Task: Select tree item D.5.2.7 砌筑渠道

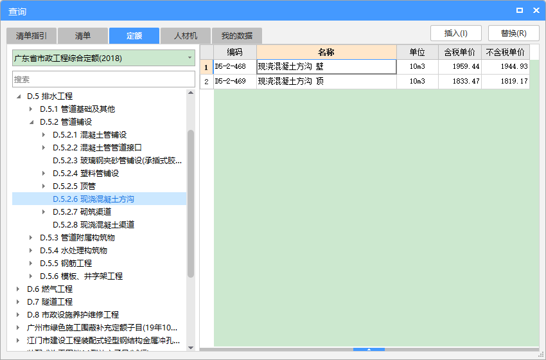Action: [82, 212]
